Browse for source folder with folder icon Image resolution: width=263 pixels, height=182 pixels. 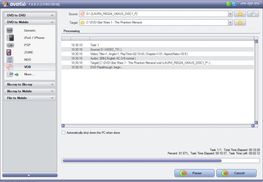(240, 14)
